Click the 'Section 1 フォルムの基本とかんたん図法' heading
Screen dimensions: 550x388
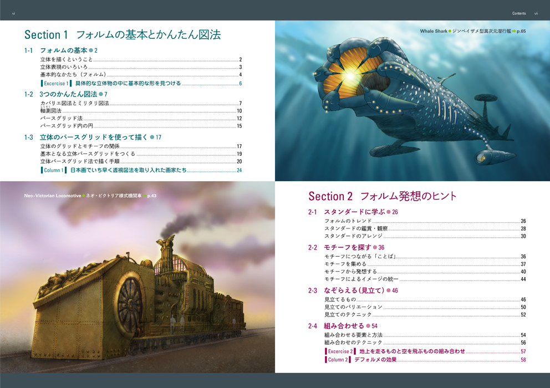[x=123, y=35]
